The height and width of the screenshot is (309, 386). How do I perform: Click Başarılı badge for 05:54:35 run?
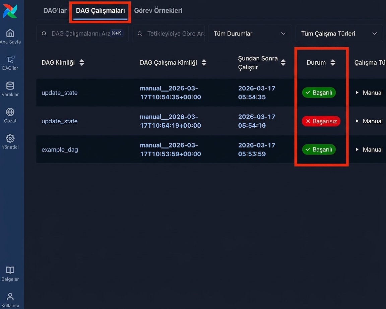[319, 92]
